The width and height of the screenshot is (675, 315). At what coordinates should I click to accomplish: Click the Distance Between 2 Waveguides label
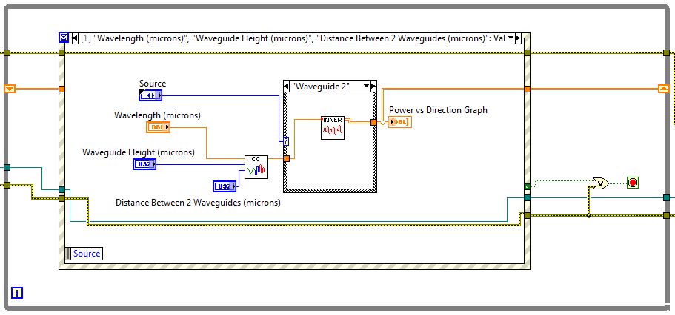click(x=198, y=203)
